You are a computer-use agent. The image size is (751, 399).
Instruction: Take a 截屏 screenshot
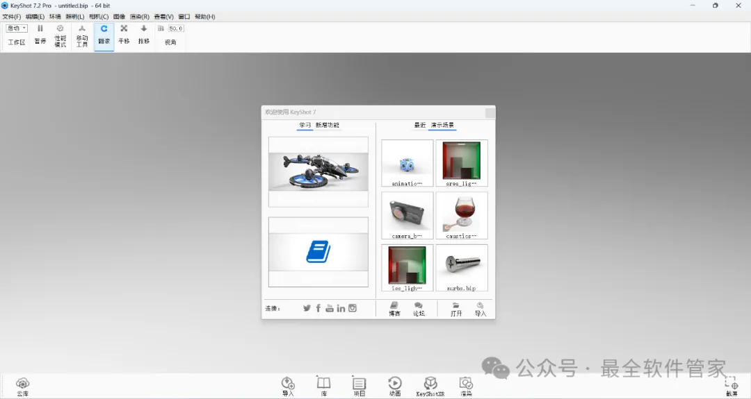[x=732, y=387]
